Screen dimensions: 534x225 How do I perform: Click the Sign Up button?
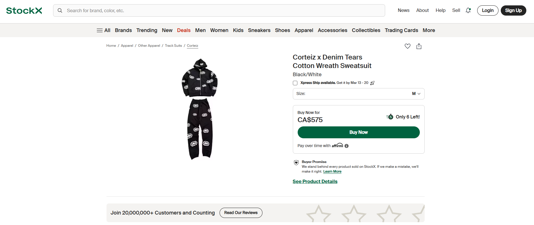pyautogui.click(x=513, y=10)
